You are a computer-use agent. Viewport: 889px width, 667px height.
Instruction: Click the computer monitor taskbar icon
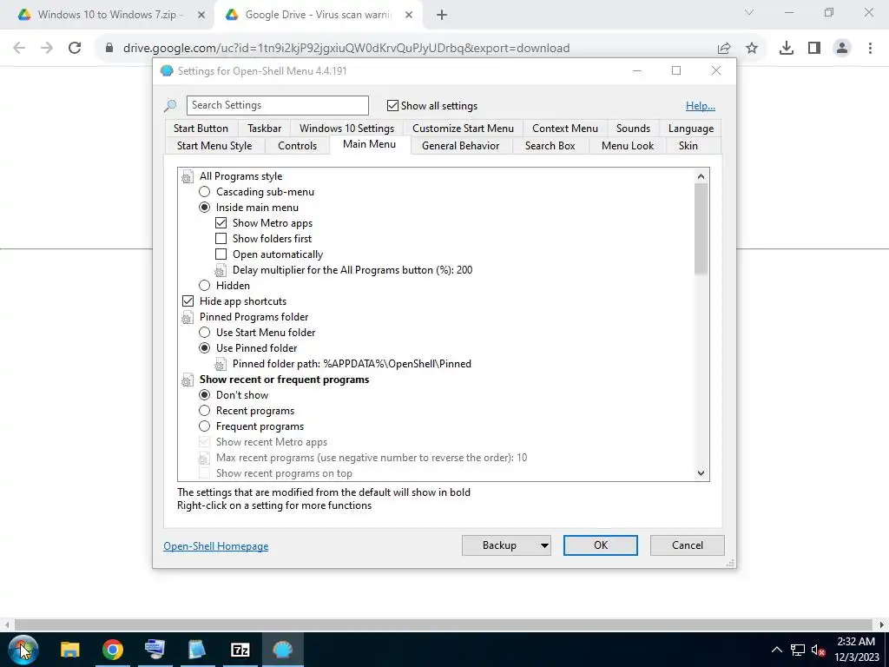pos(155,650)
